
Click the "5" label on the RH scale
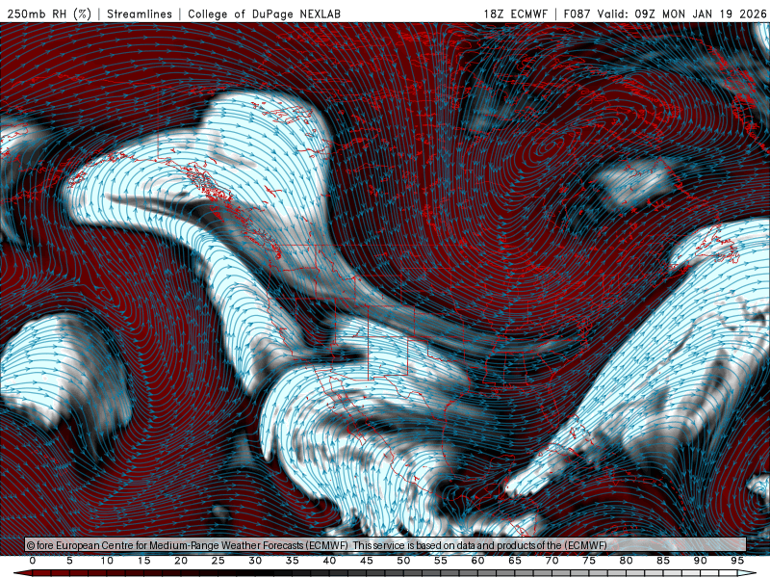point(69,561)
